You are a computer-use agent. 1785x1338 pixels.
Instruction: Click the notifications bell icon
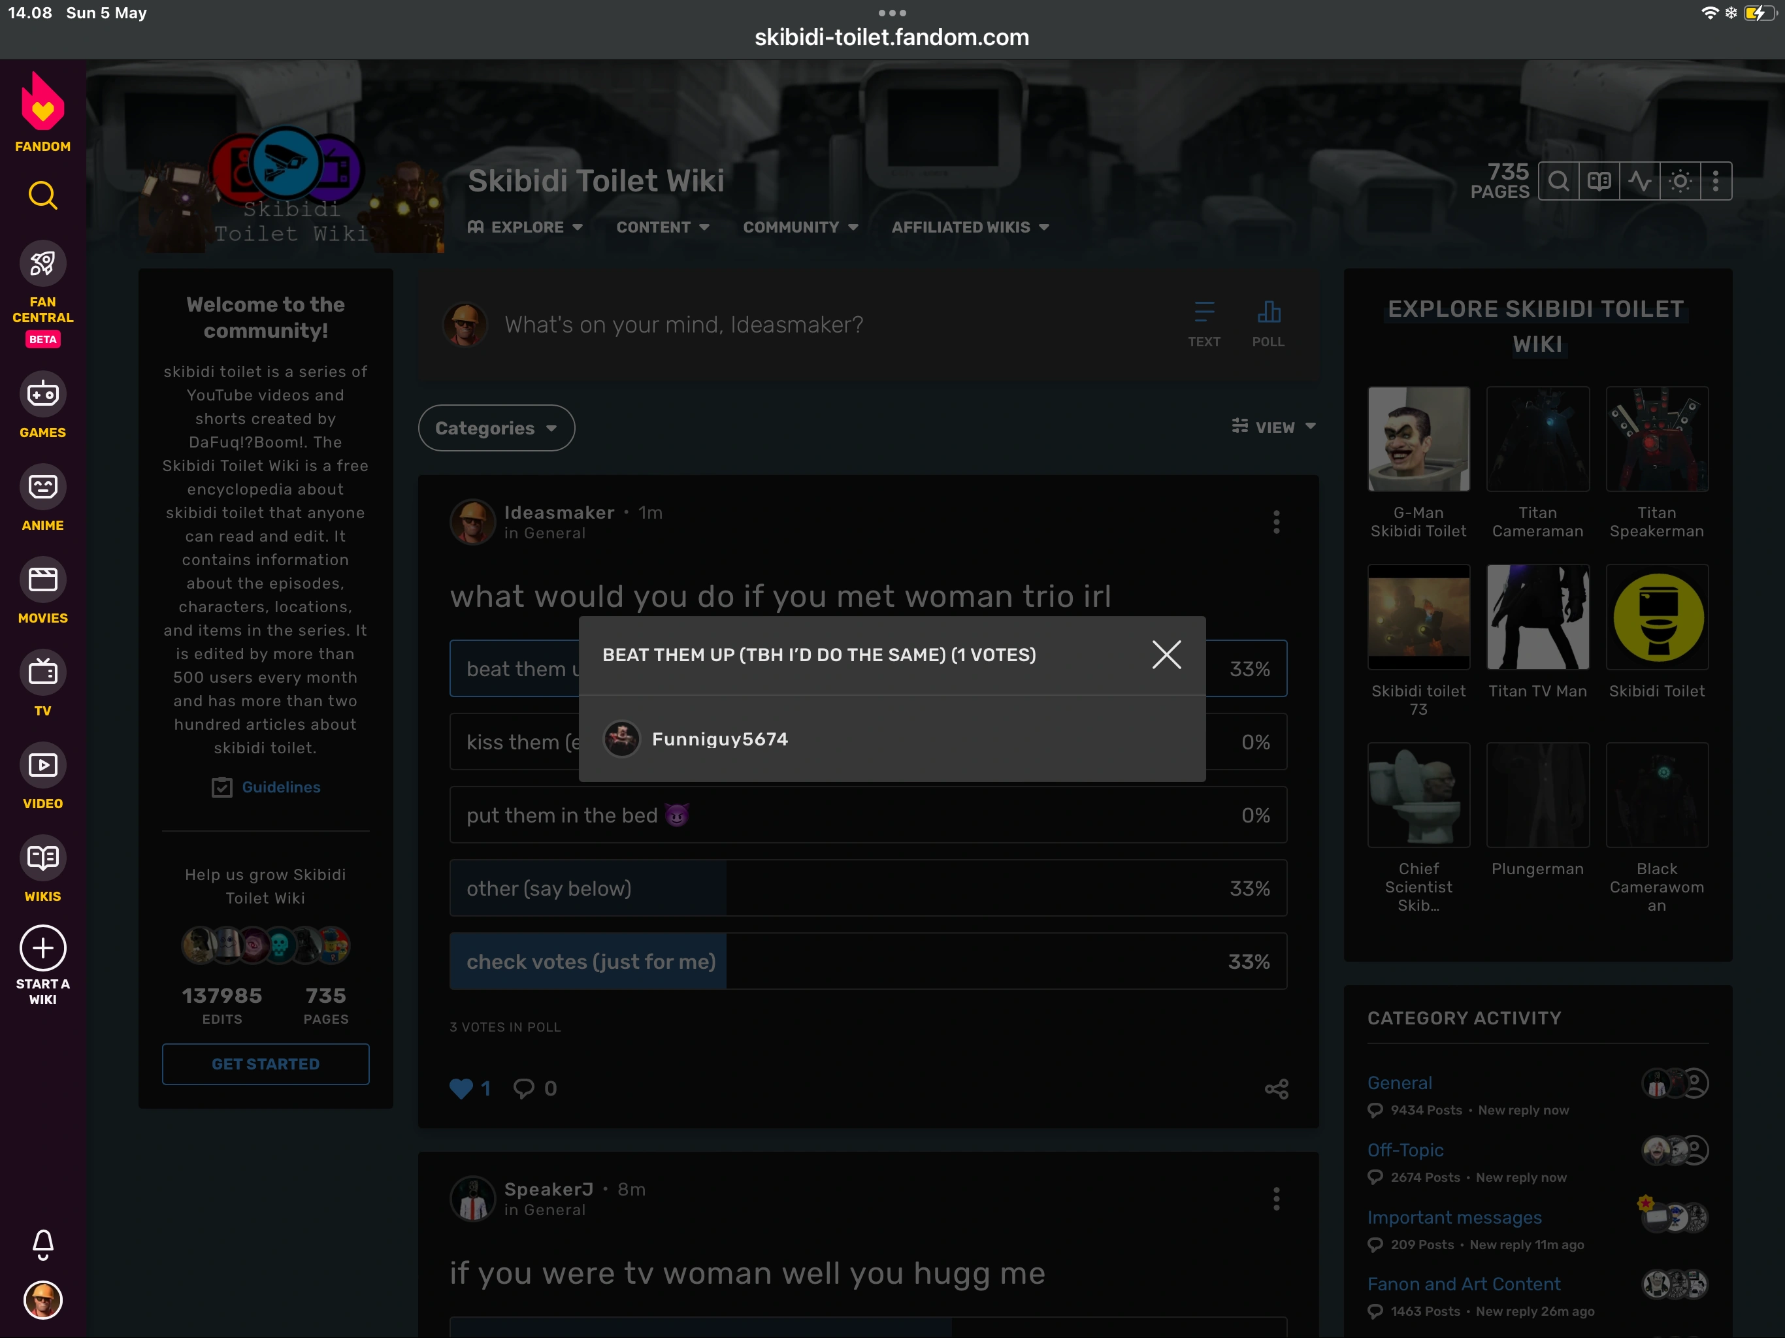coord(42,1243)
